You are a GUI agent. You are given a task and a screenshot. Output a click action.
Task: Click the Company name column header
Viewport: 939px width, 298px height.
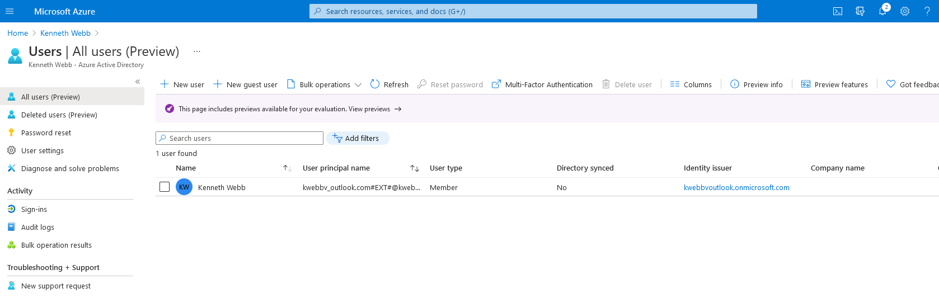[x=838, y=168]
